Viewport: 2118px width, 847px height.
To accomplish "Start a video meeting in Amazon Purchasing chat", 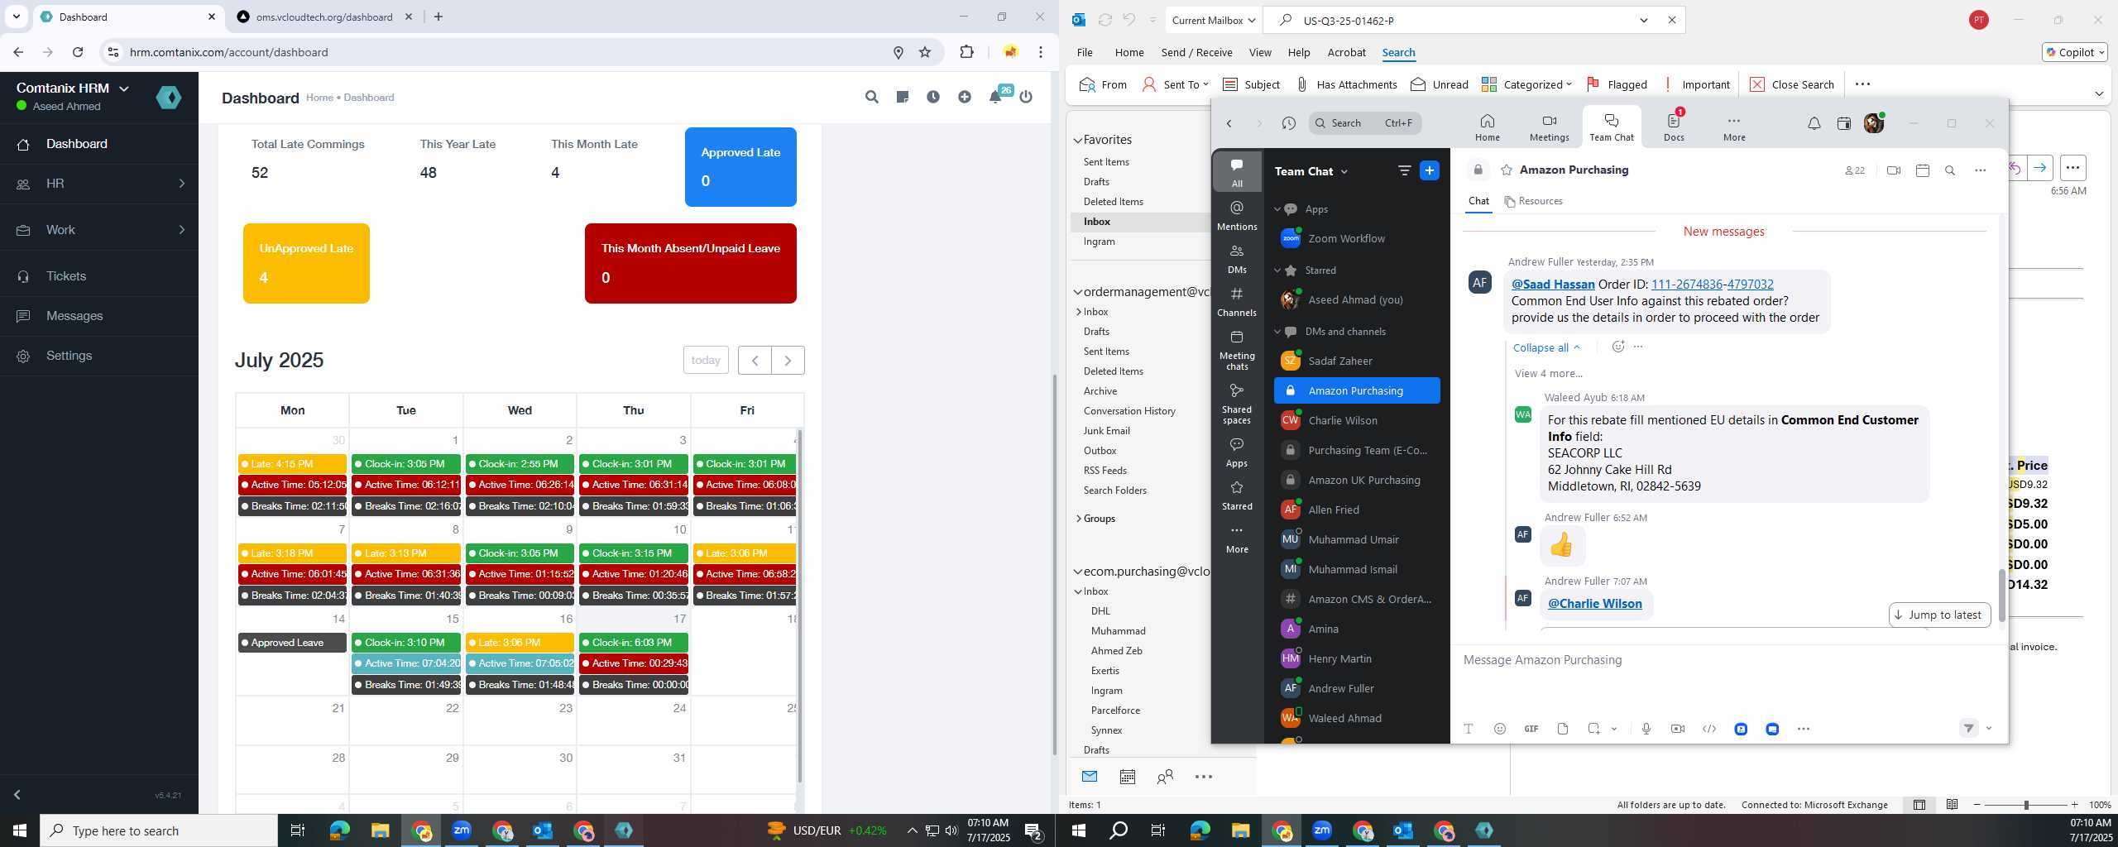I will point(1894,170).
